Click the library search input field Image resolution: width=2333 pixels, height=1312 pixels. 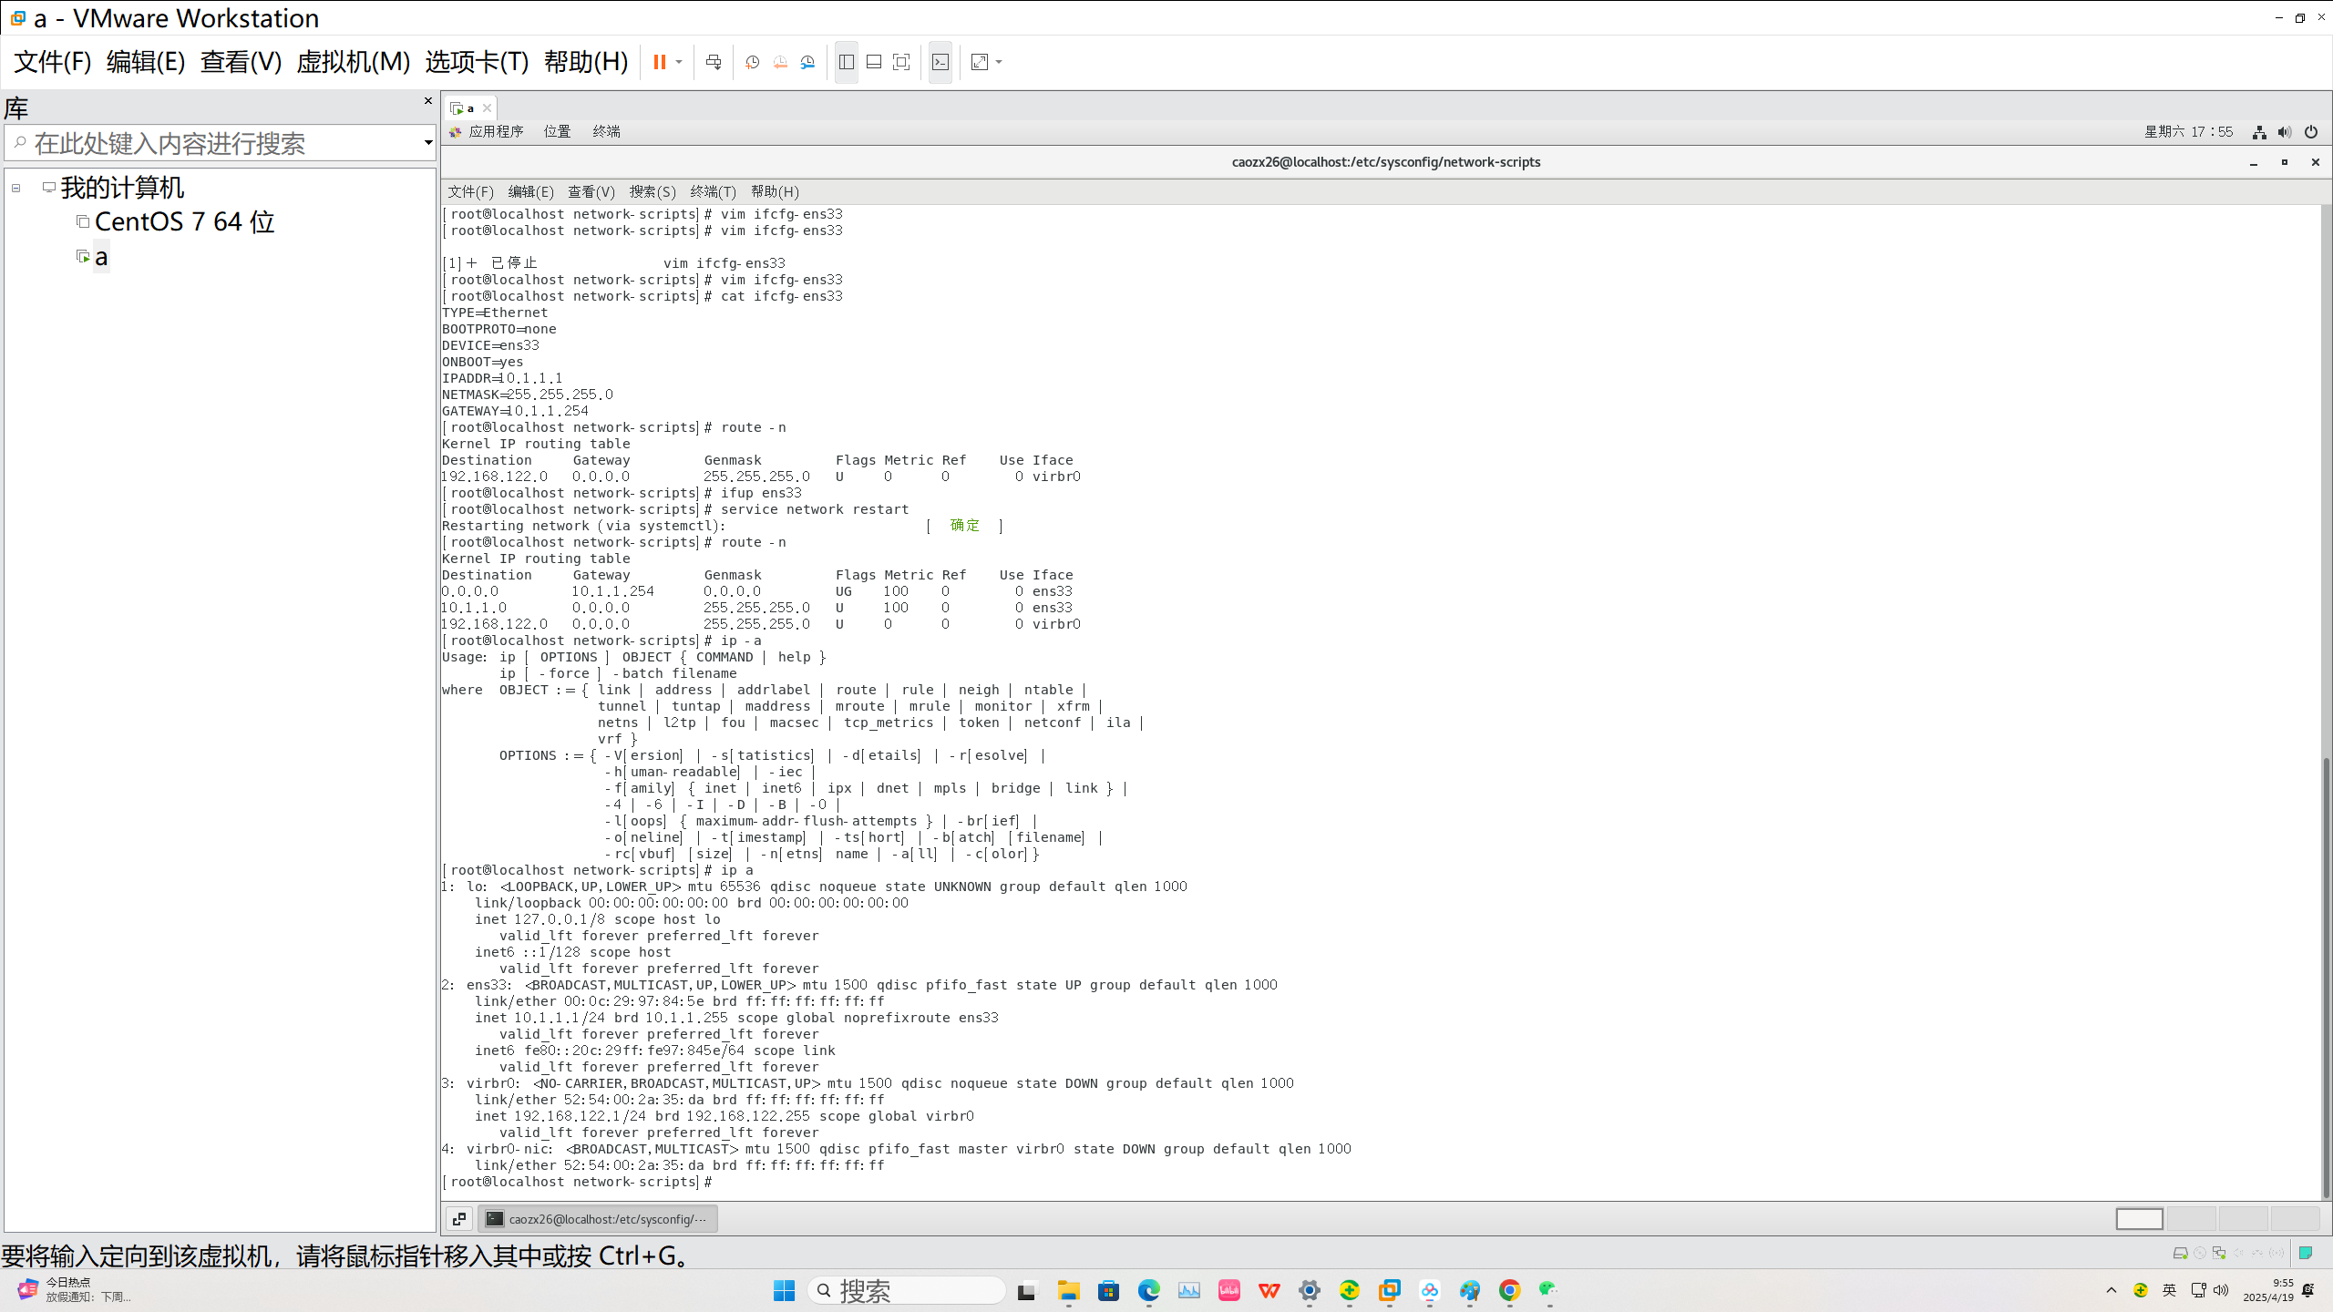[x=219, y=143]
